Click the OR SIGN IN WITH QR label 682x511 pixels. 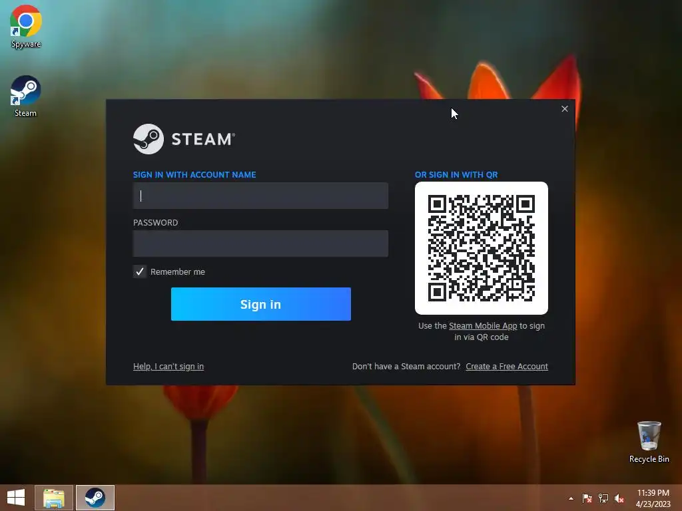(x=456, y=175)
